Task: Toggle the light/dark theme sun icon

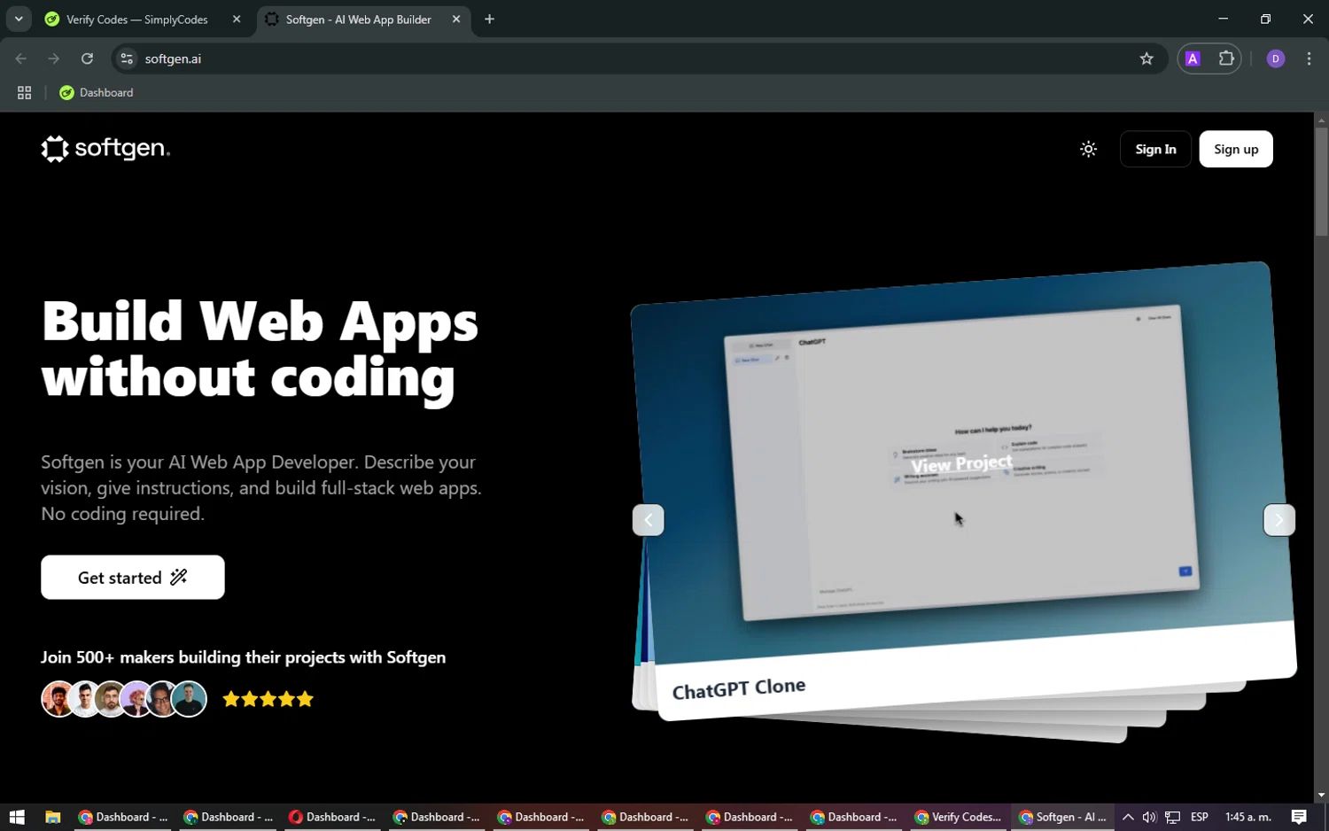Action: click(x=1088, y=149)
